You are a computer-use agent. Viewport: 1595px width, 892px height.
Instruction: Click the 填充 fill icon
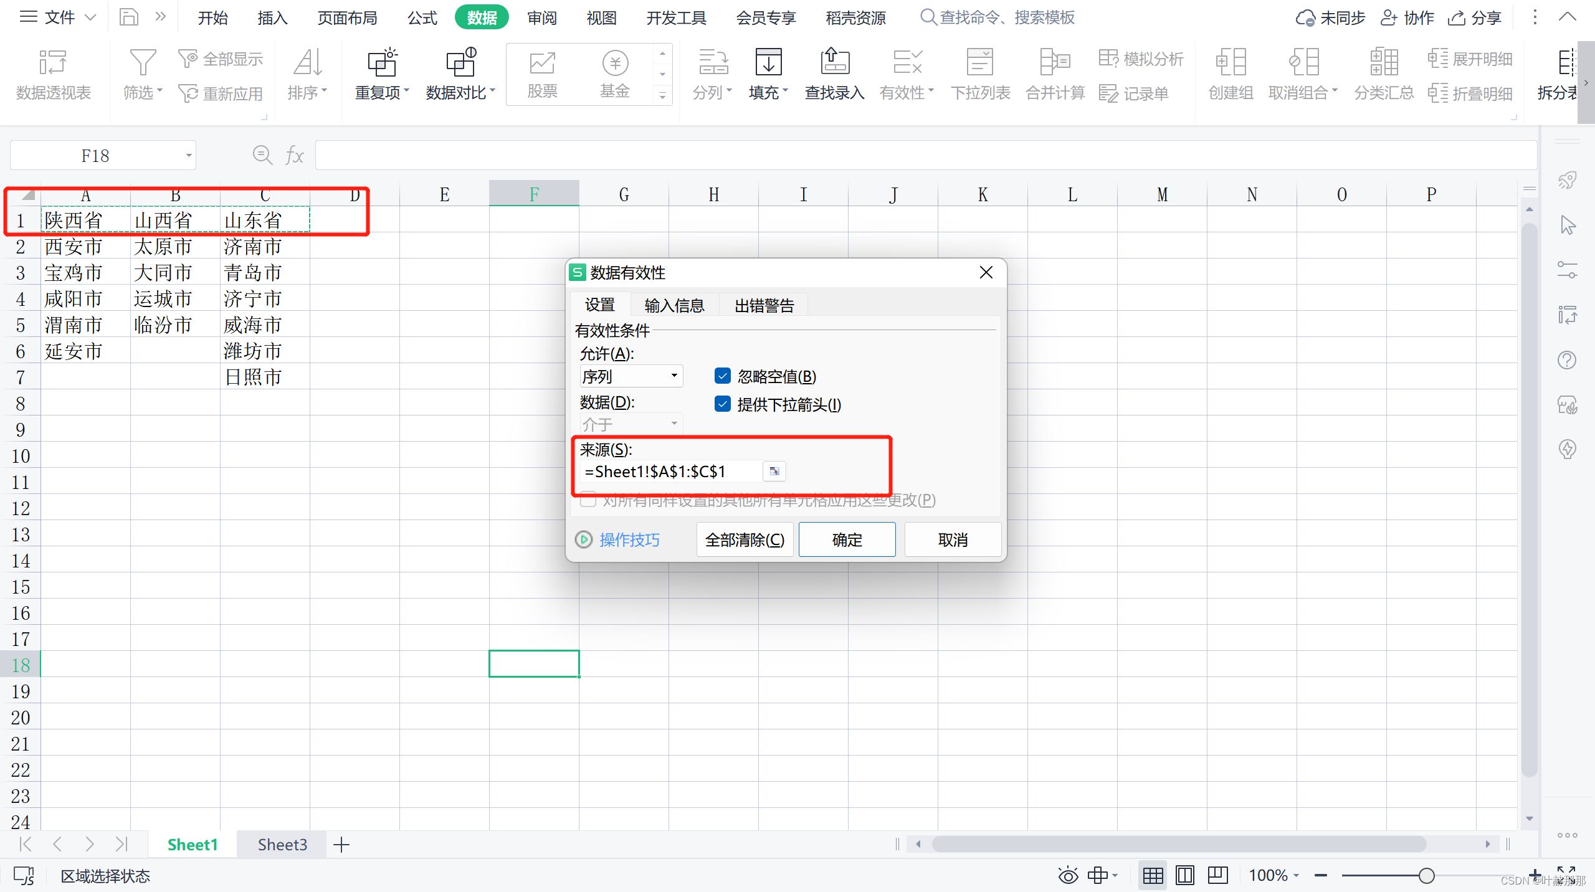tap(768, 63)
